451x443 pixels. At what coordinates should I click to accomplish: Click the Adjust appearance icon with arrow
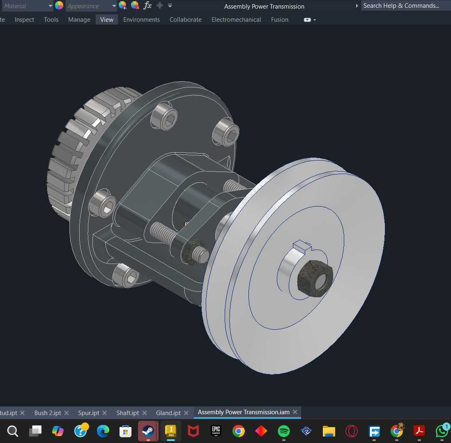coord(123,5)
